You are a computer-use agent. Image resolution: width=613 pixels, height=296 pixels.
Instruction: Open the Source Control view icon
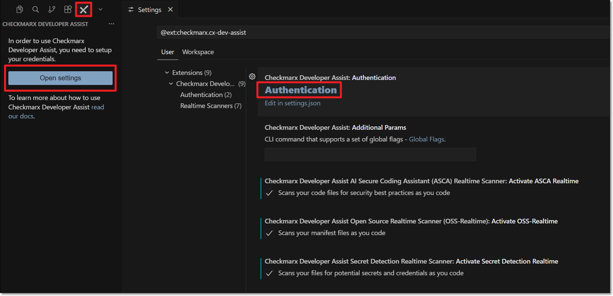(52, 9)
